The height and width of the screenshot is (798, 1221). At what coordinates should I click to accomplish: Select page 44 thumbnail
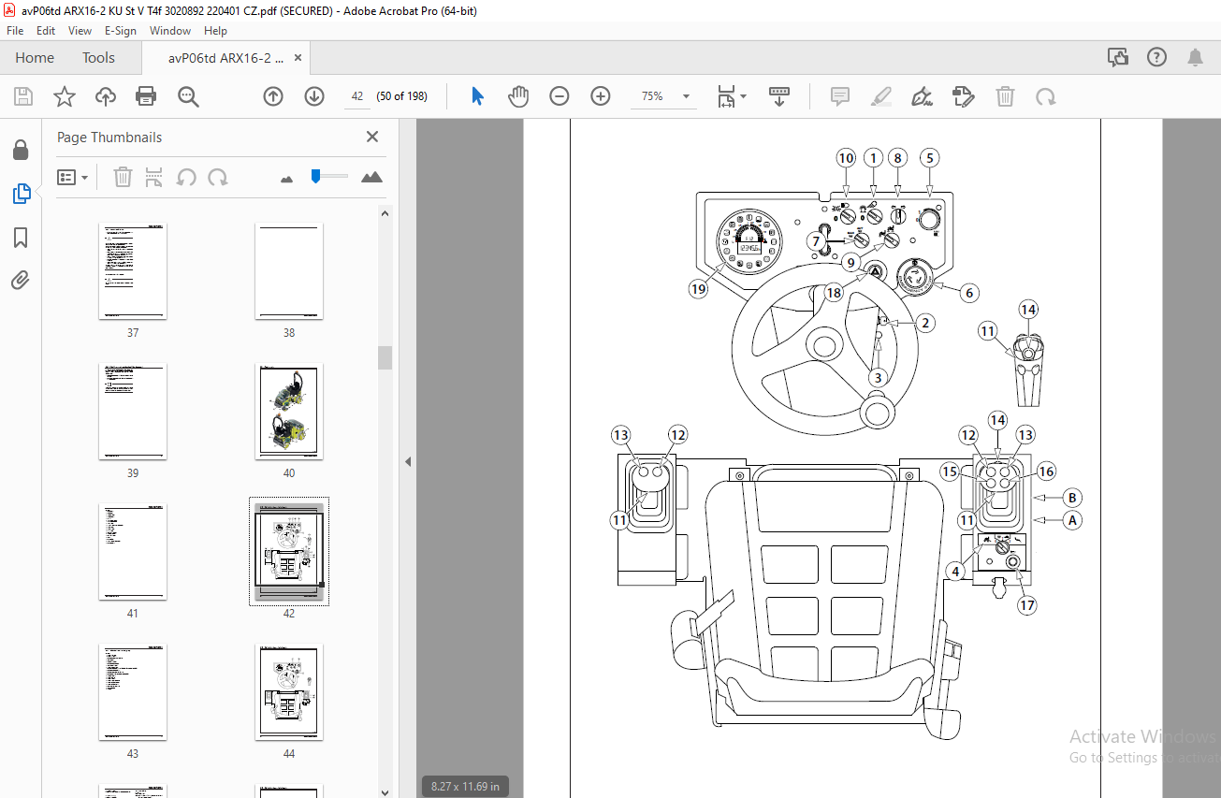[x=289, y=692]
